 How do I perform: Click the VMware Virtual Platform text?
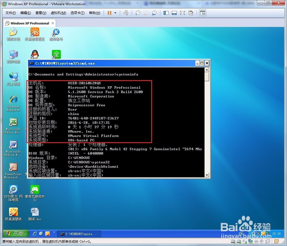93,136
